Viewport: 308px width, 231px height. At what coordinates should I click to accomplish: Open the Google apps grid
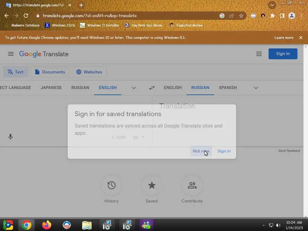pyautogui.click(x=259, y=54)
